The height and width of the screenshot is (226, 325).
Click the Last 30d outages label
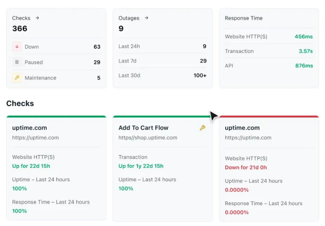click(x=129, y=76)
